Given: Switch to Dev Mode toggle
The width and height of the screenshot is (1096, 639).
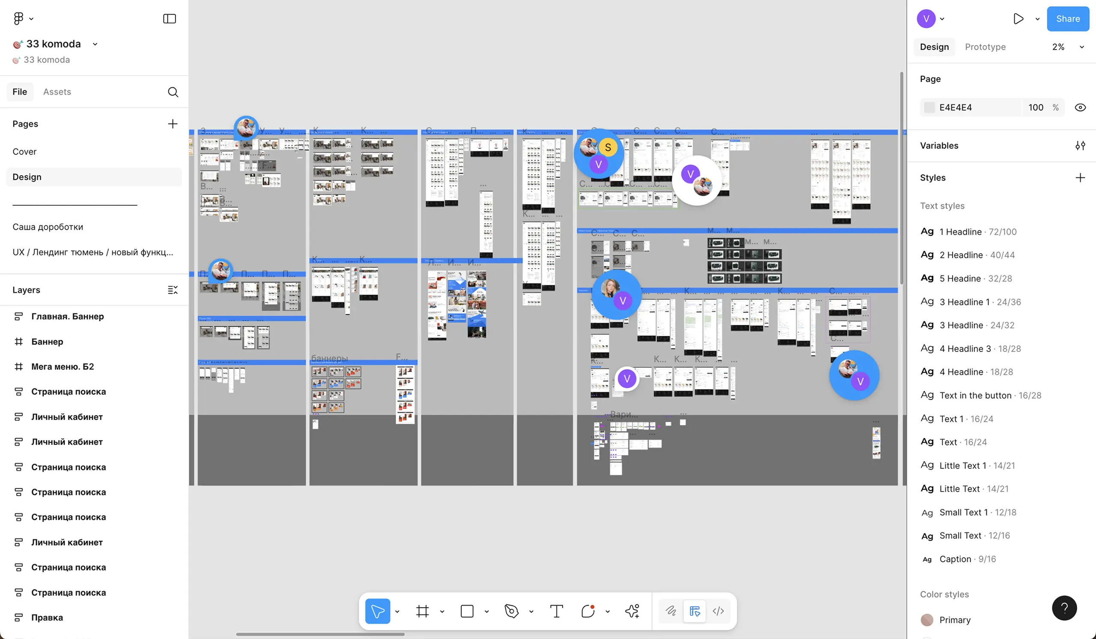Looking at the screenshot, I should point(718,611).
